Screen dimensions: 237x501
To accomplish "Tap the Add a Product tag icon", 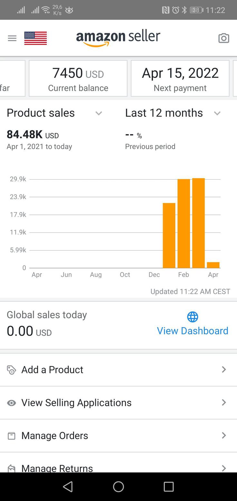I will coord(11,370).
